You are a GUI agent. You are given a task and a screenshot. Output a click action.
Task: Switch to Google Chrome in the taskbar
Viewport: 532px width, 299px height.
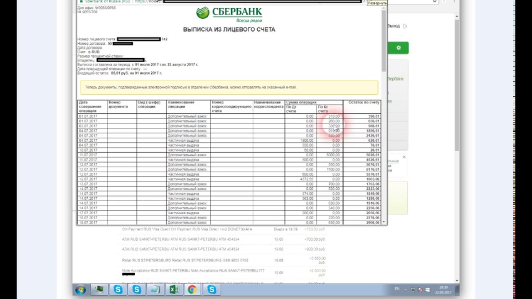192,289
